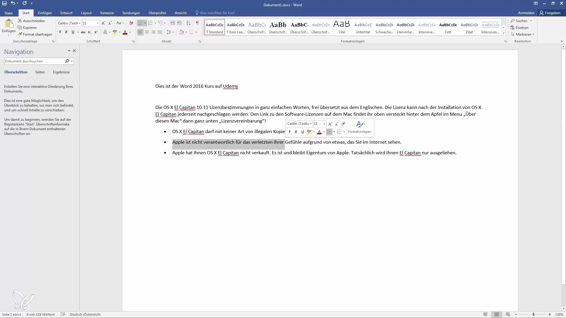566x318 pixels.
Task: Click the Seiten tab in Navigation panel
Action: 40,72
